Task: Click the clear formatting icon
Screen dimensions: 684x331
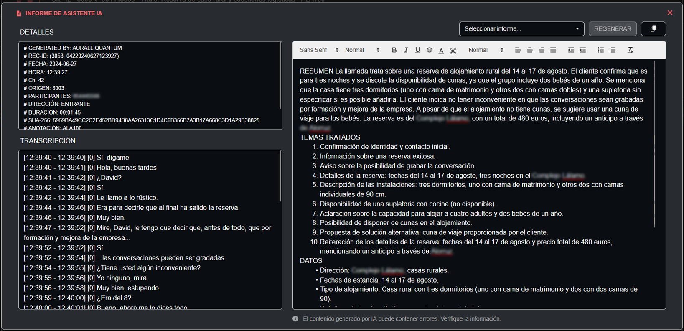Action: pyautogui.click(x=631, y=50)
